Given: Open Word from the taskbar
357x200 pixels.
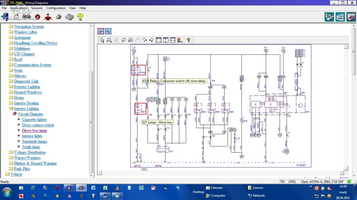Looking at the screenshot, I should pos(93,188).
